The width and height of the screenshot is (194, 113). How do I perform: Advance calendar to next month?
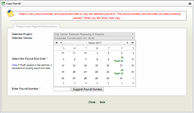(128, 43)
